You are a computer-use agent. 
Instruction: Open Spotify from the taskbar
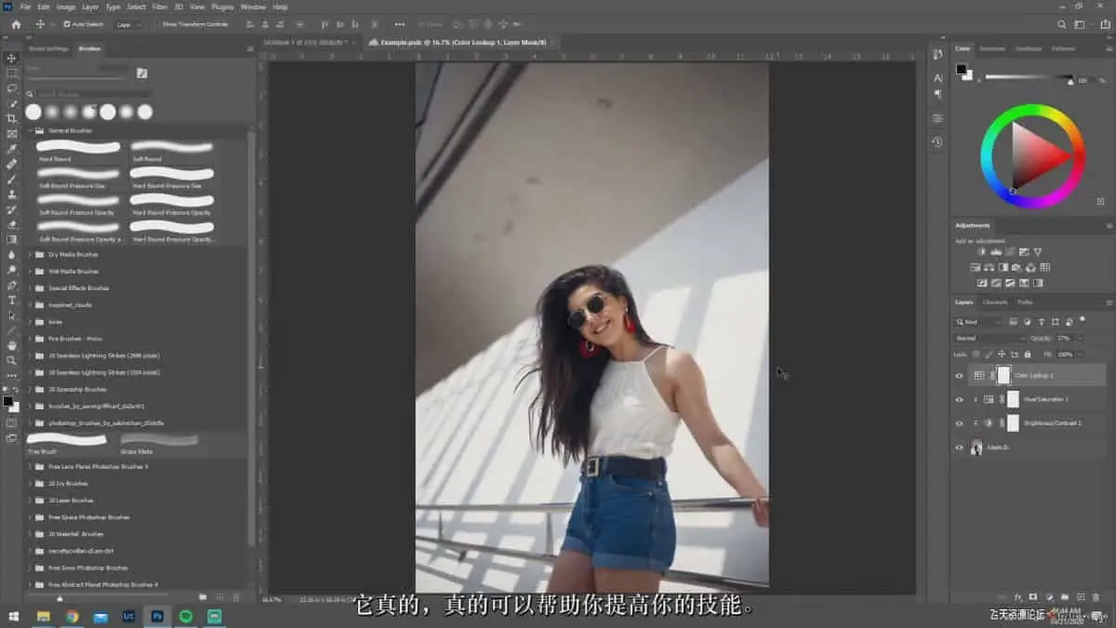pos(185,616)
